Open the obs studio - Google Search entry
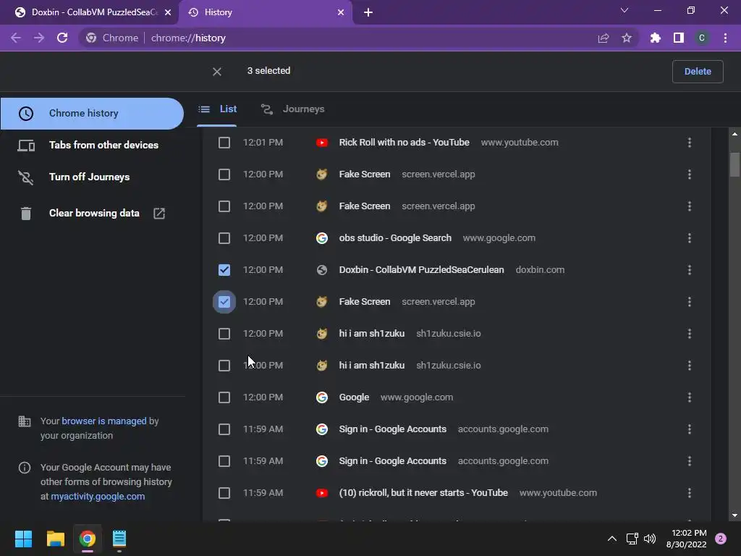 click(395, 237)
